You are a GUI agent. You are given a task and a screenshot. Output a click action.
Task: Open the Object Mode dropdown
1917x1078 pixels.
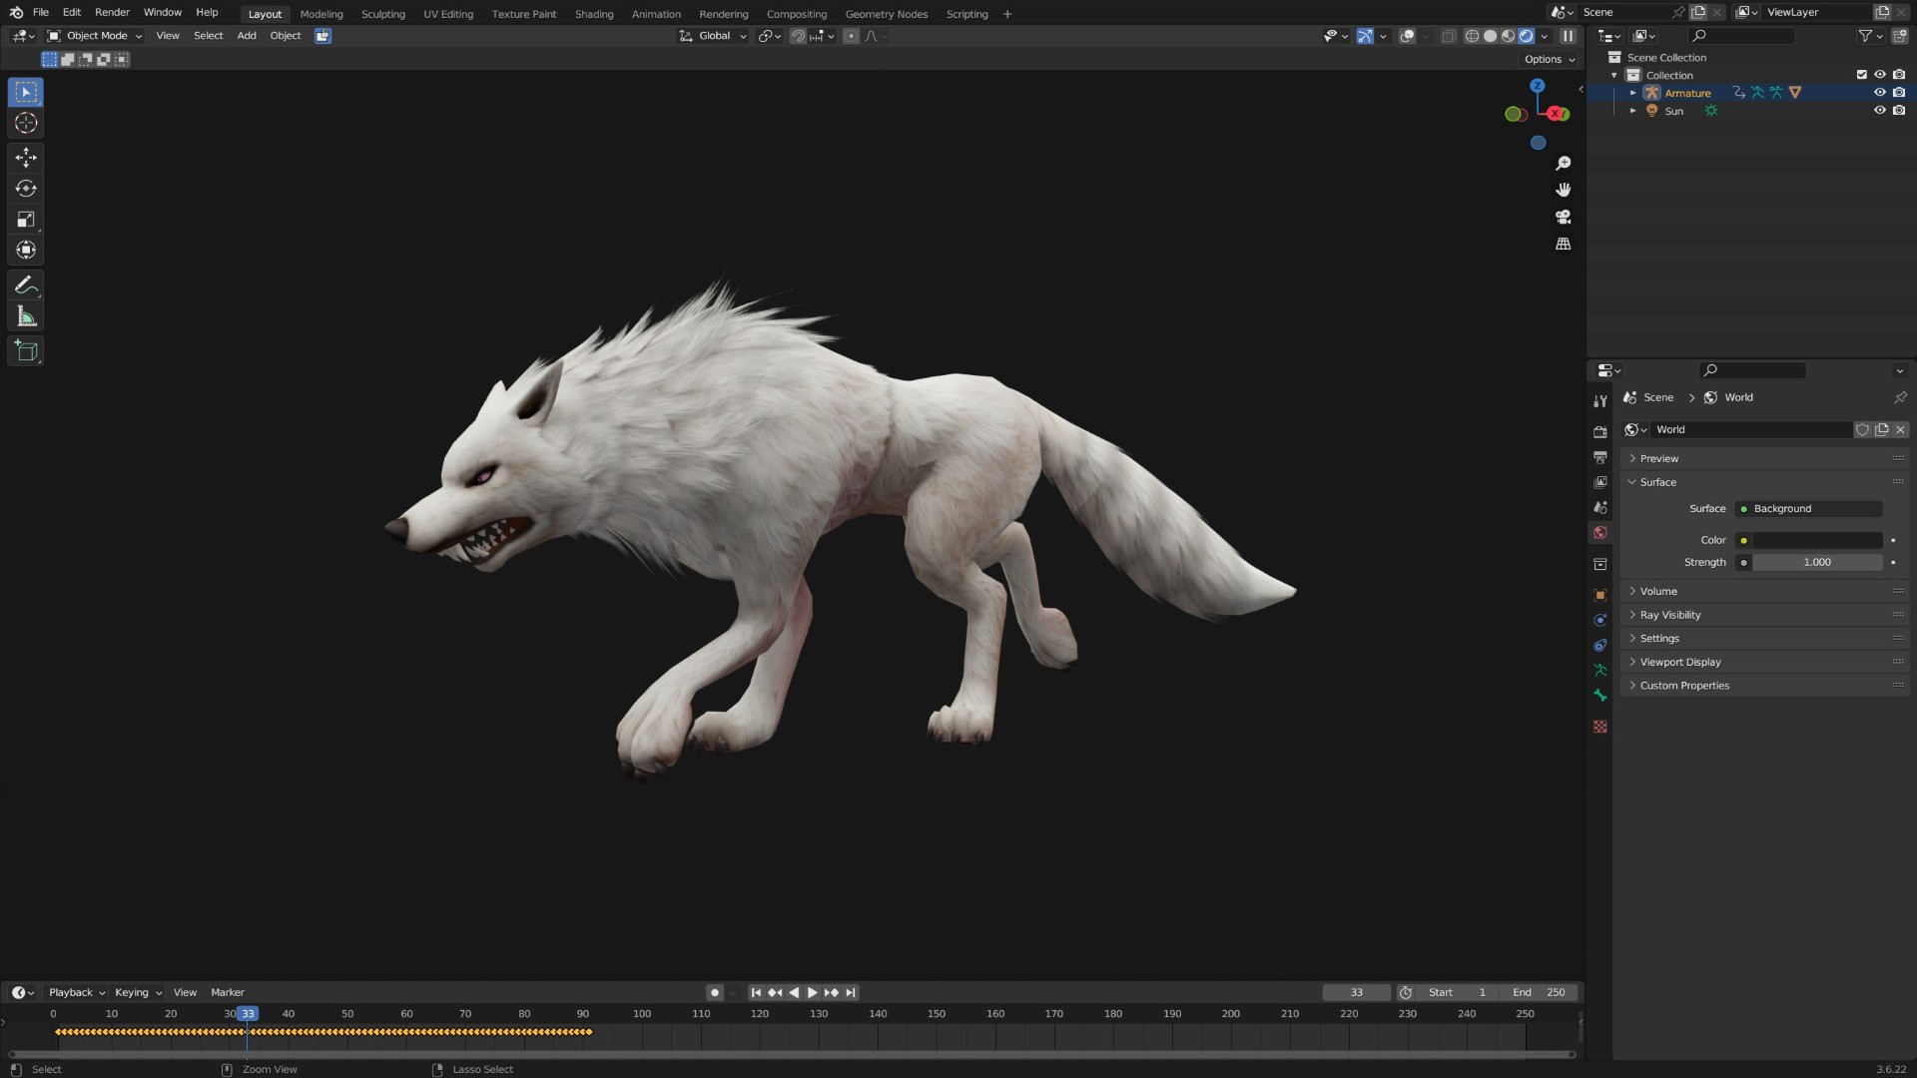pos(96,36)
